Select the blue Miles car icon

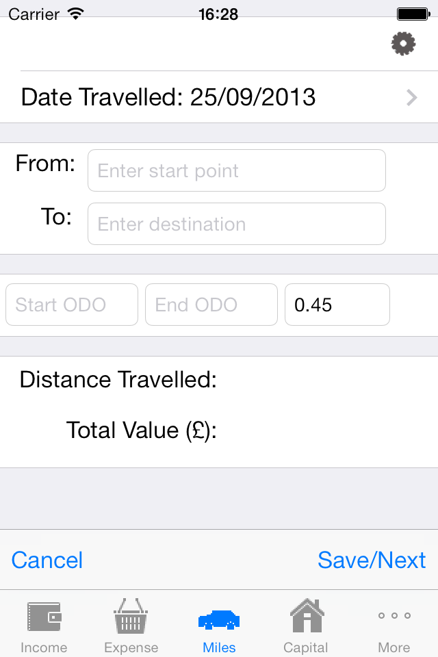coord(219,620)
